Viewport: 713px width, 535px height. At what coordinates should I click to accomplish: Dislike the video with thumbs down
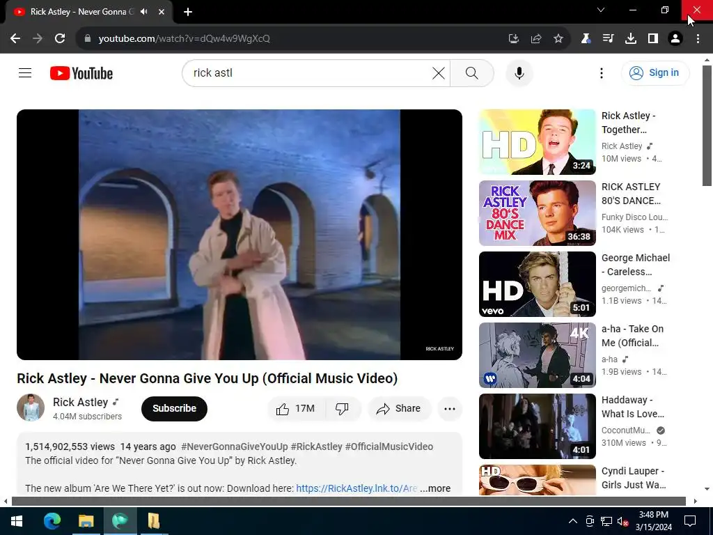point(343,408)
